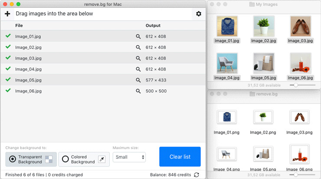Click the green checkmark for Image_02.jpg
This screenshot has width=321, height=179.
pos(8,47)
